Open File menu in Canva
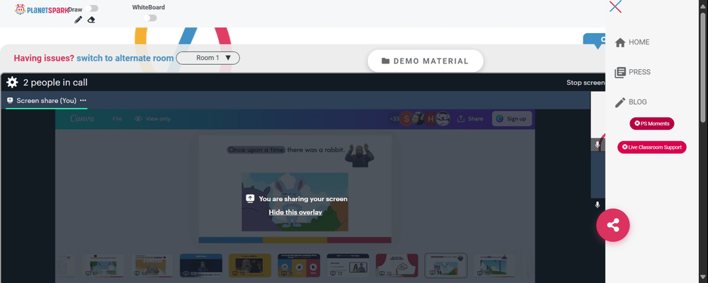 click(x=117, y=119)
